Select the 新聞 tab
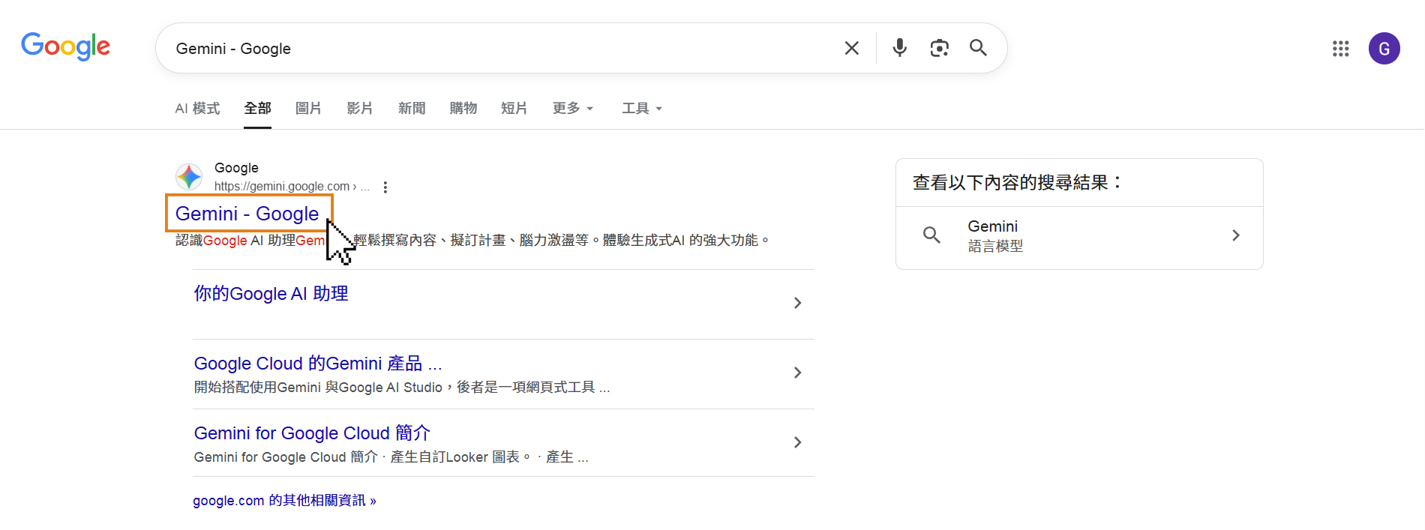 coord(412,109)
